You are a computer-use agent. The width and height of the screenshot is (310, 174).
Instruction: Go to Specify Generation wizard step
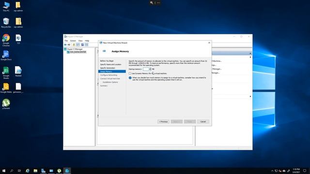[x=108, y=68]
